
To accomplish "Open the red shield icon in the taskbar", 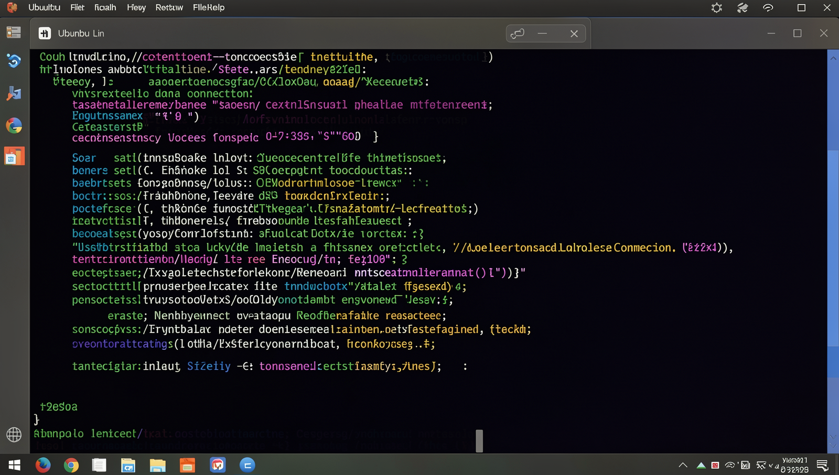I will coord(218,465).
